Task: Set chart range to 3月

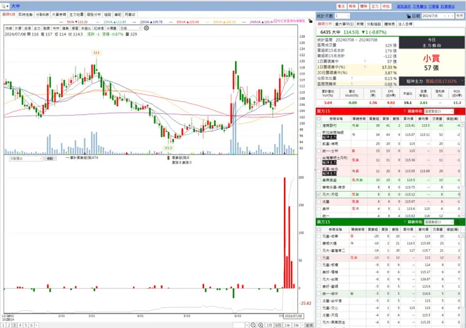Action: tap(270, 325)
